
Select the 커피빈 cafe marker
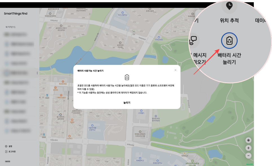tap(72, 120)
